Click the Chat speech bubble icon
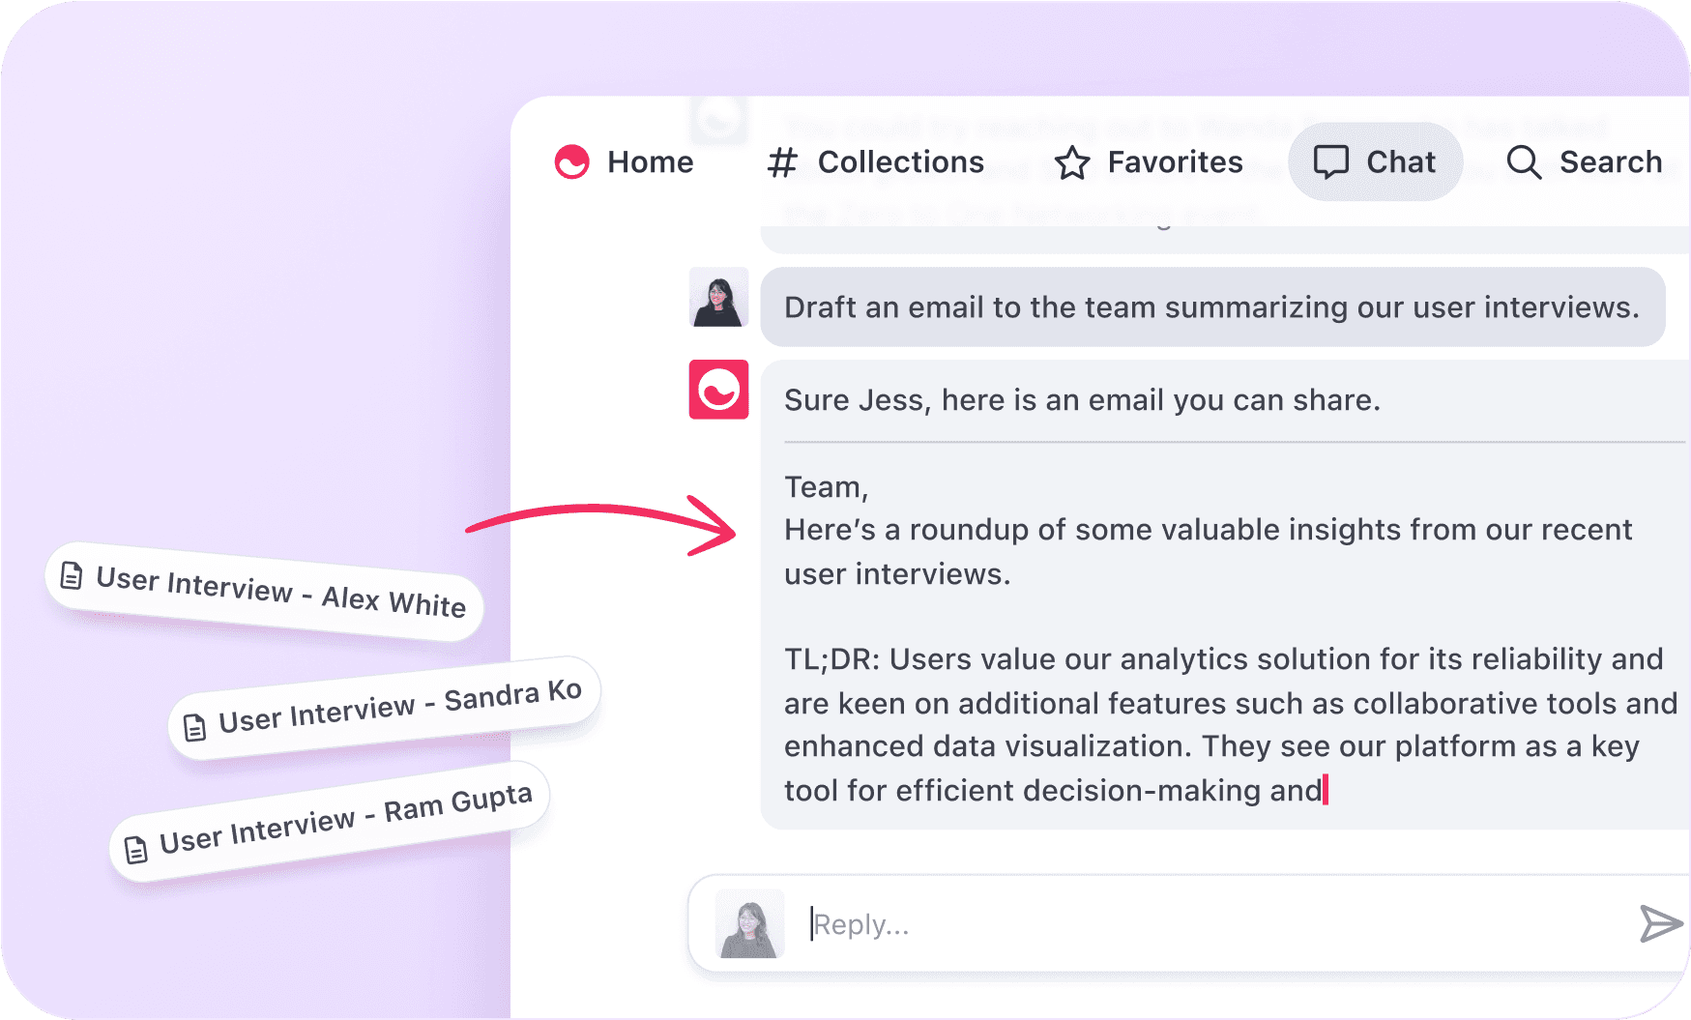 click(x=1330, y=162)
